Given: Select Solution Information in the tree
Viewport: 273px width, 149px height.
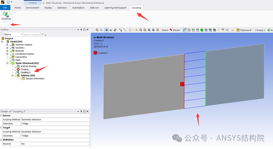Looking at the screenshot, I should tap(35, 79).
